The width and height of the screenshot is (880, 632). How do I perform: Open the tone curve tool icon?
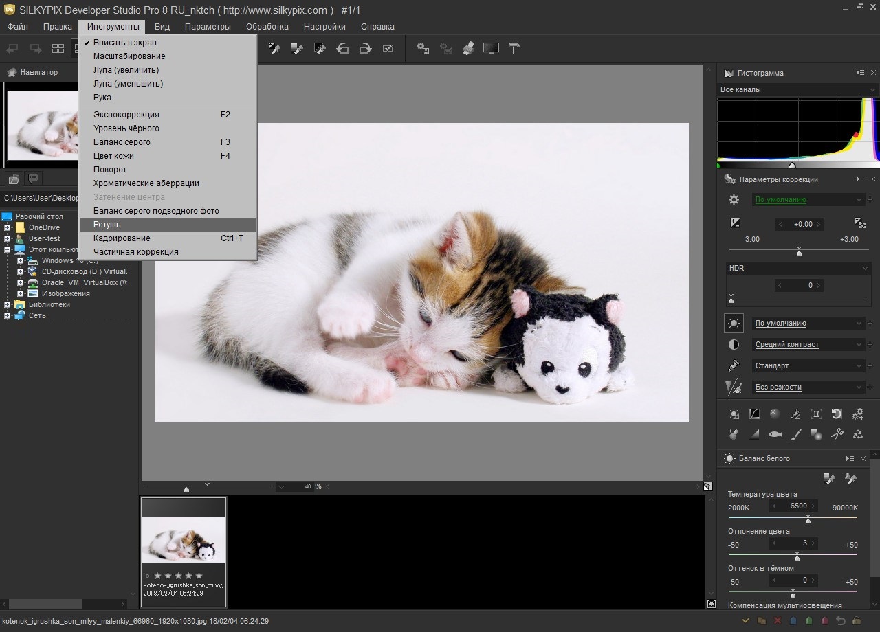coord(754,414)
